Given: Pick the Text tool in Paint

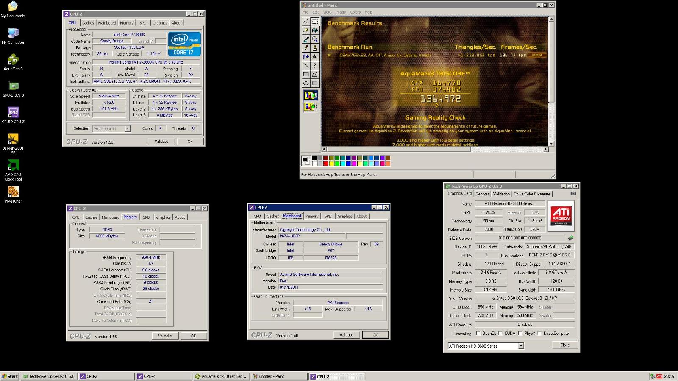Looking at the screenshot, I should (315, 57).
